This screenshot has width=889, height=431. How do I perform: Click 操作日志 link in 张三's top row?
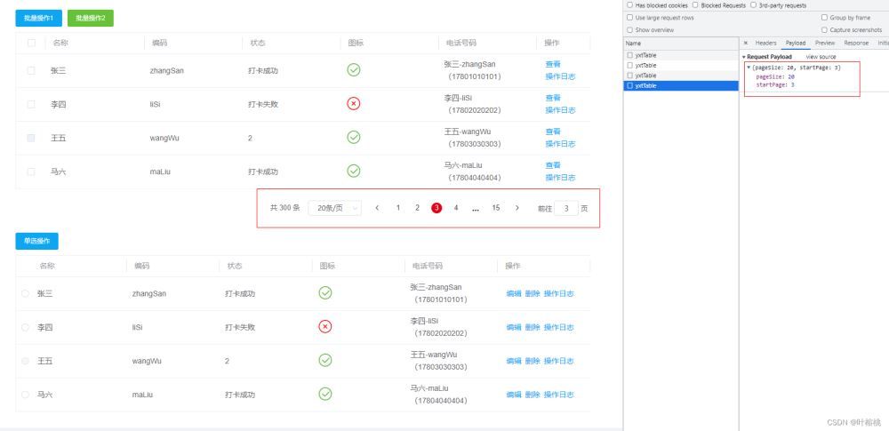559,76
